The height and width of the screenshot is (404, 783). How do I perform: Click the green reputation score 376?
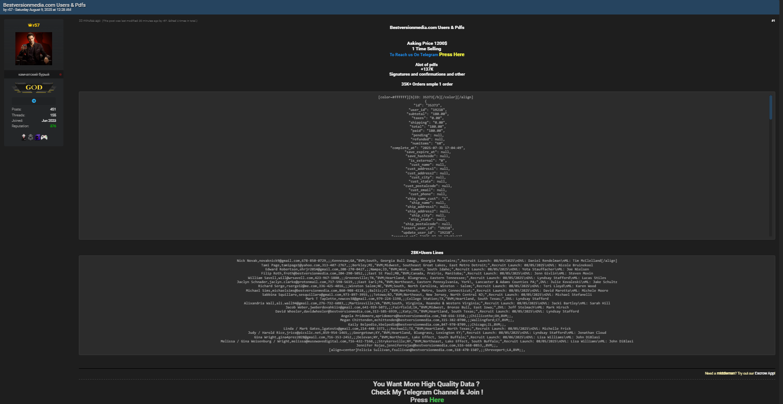point(53,126)
